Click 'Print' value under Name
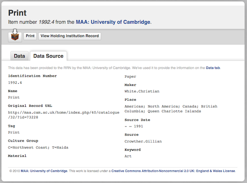The width and height of the screenshot is (247, 183). (x=14, y=97)
